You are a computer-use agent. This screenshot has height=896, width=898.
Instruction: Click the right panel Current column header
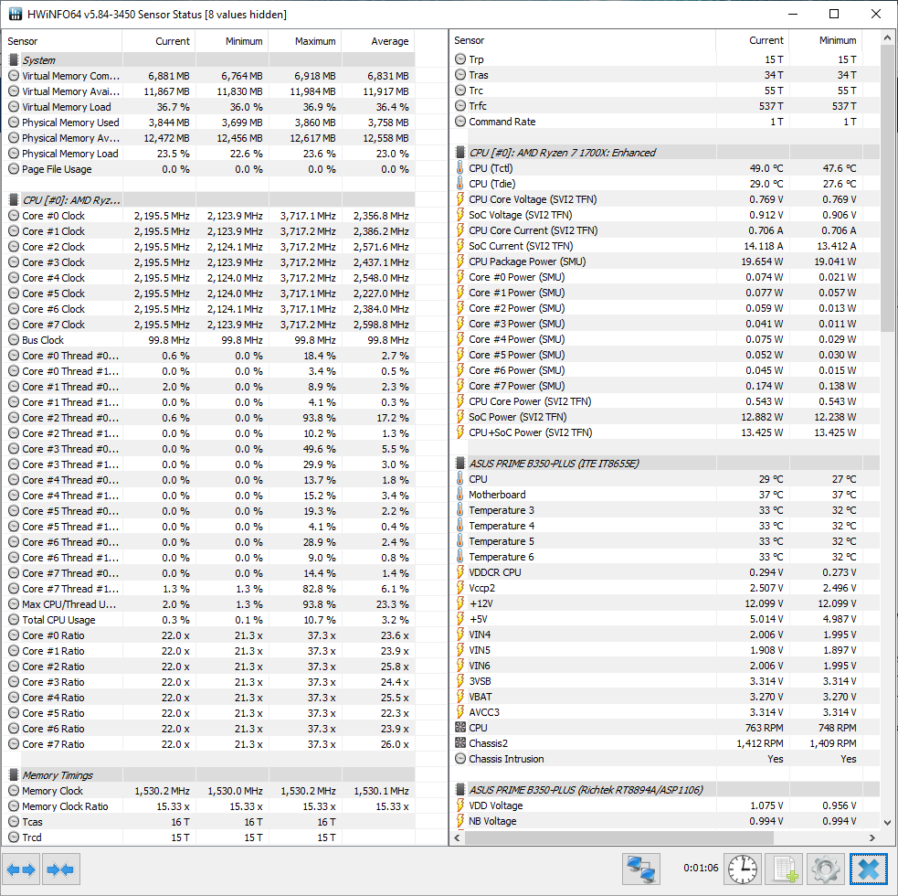[753, 40]
